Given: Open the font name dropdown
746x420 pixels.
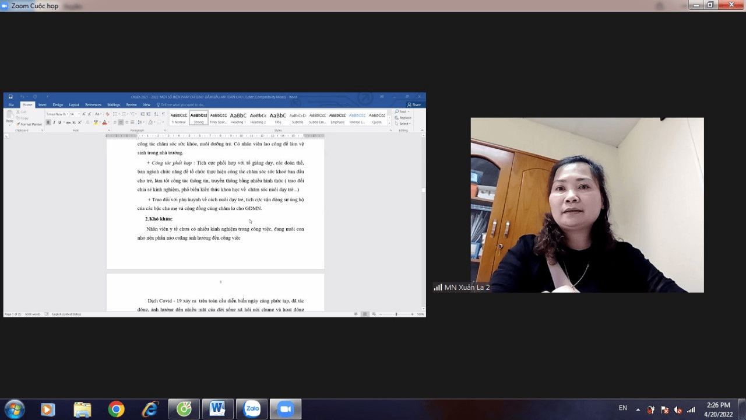Looking at the screenshot, I should [66, 114].
